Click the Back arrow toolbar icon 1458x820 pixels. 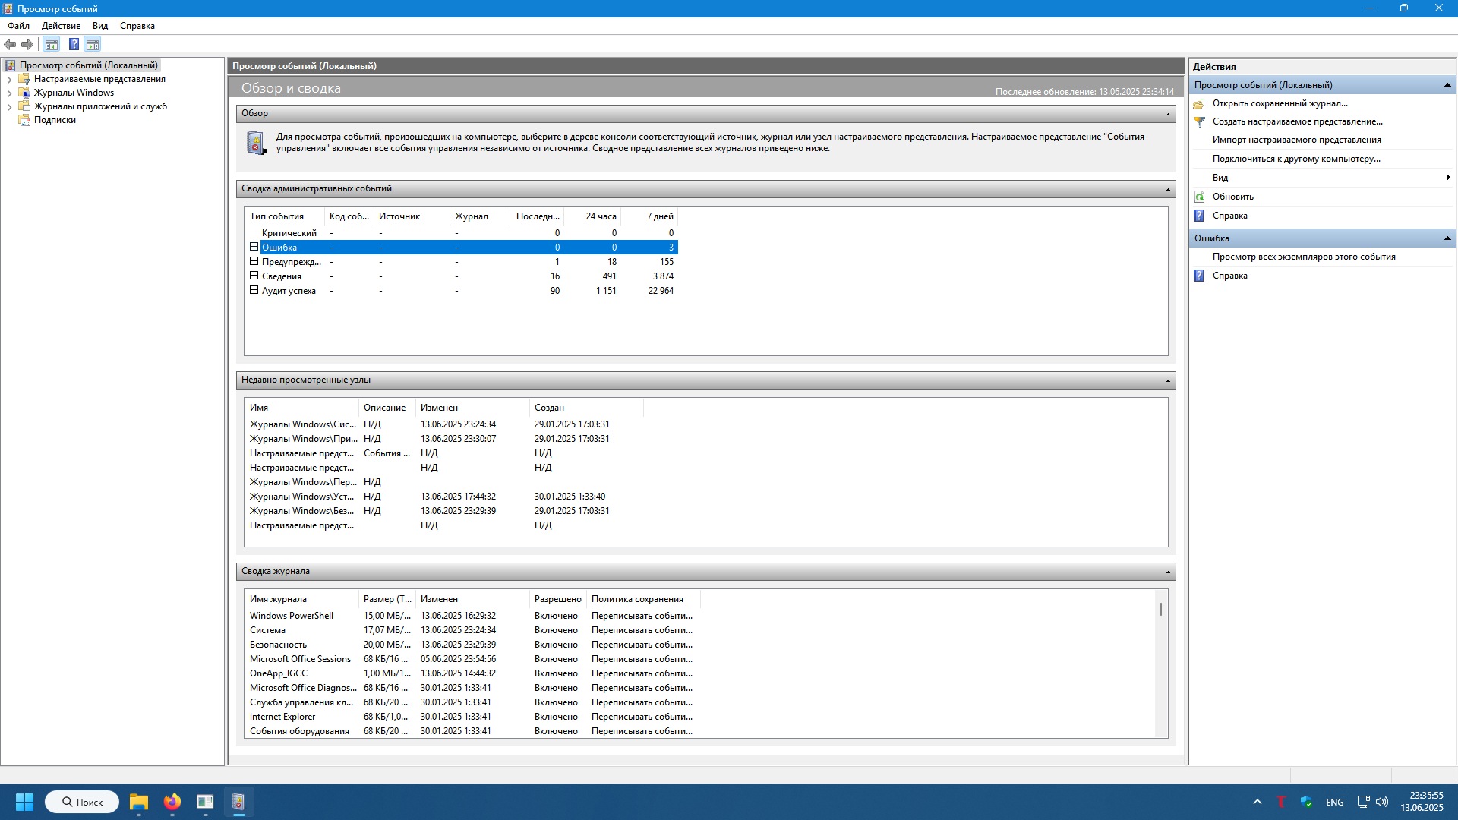tap(10, 44)
